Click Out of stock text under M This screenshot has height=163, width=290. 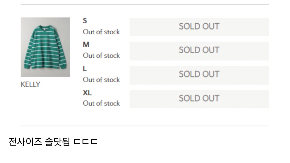(x=101, y=55)
